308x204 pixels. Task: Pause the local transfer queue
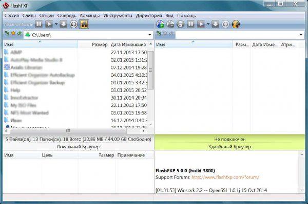(38, 24)
